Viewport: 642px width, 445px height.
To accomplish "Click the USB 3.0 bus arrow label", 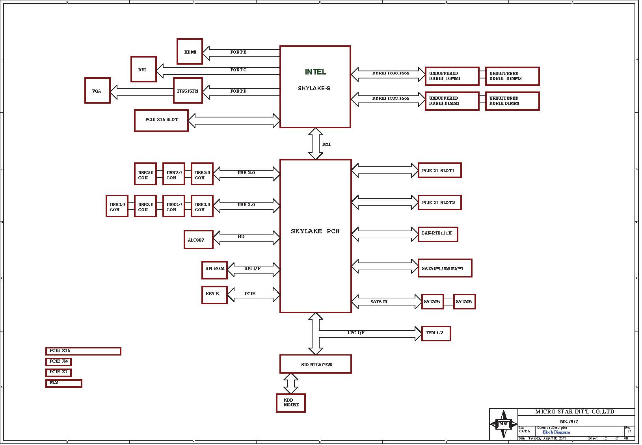I will tap(246, 205).
